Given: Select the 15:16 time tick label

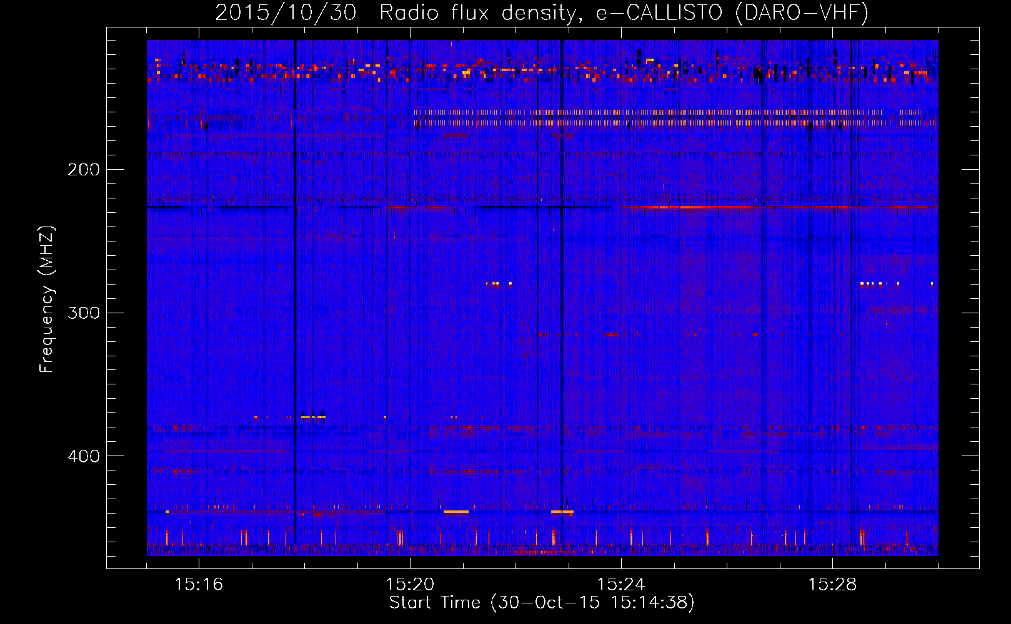Looking at the screenshot, I should tap(199, 584).
